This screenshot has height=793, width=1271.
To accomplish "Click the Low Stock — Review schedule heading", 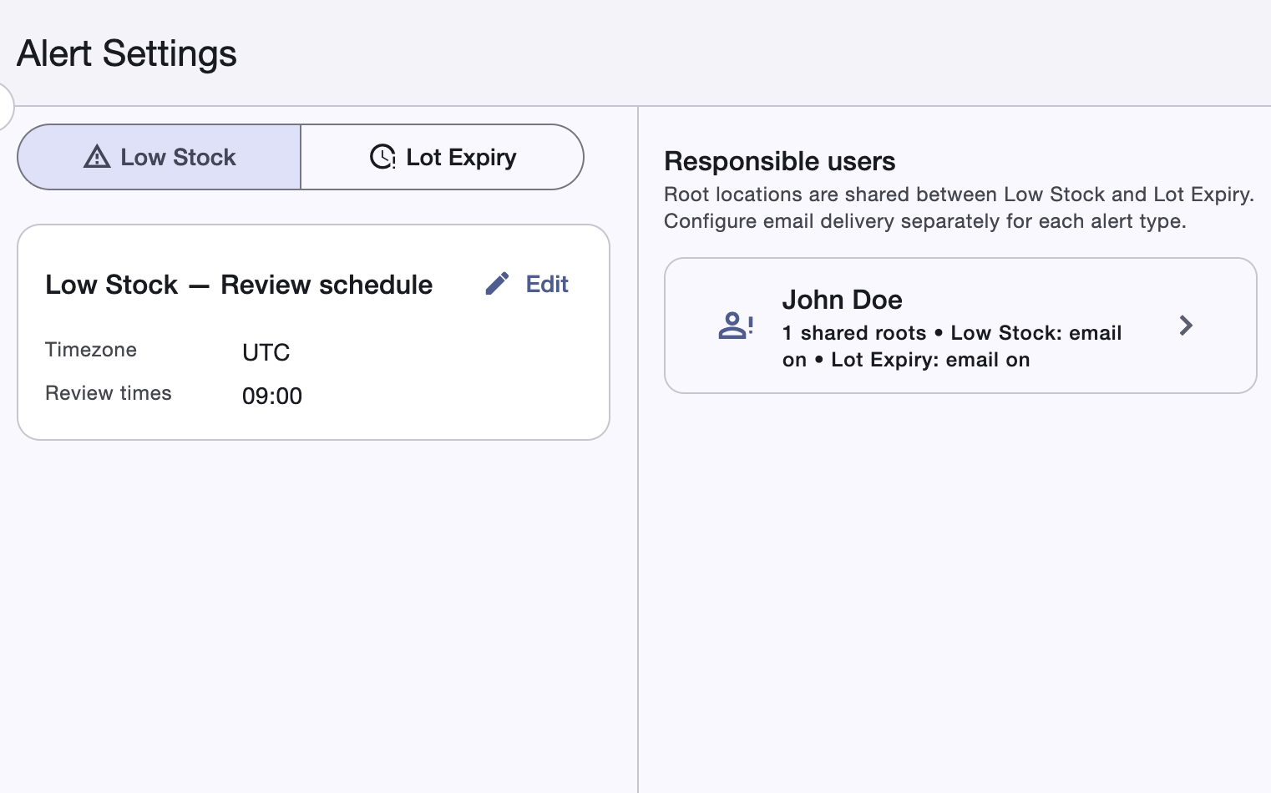I will (239, 285).
